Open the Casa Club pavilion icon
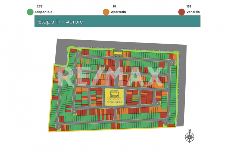Image resolution: width=225 pixels, height=152 pixels. (x=114, y=95)
